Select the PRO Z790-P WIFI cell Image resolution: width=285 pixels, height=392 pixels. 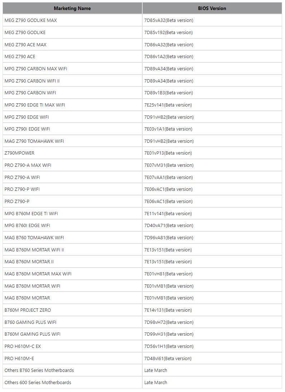point(72,189)
